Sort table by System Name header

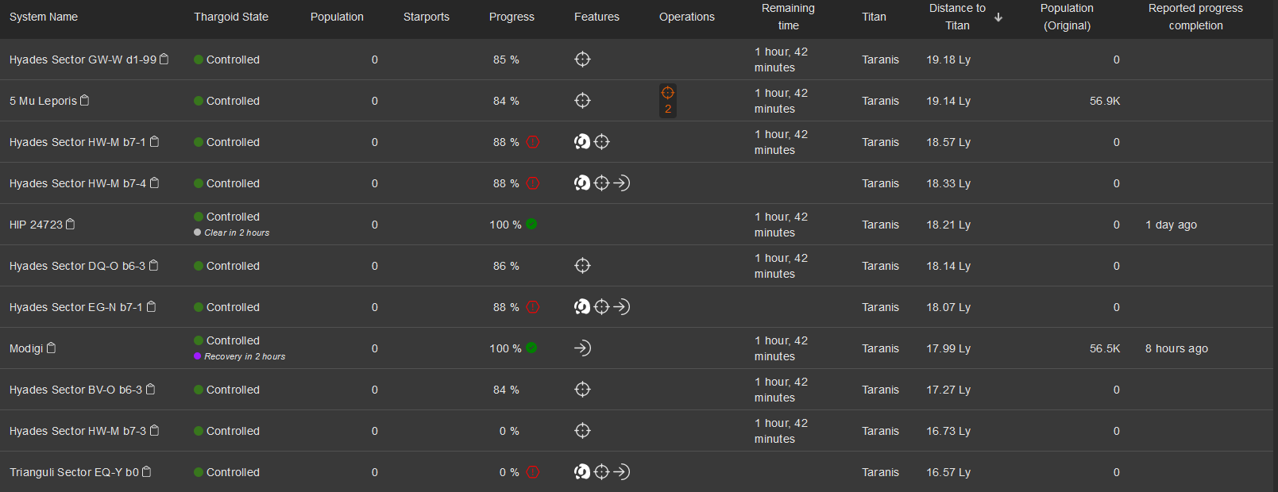(x=44, y=17)
